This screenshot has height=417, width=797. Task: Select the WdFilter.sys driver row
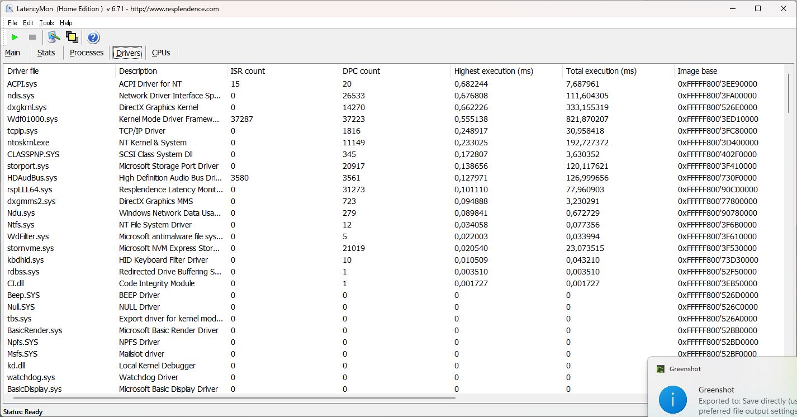(394, 236)
